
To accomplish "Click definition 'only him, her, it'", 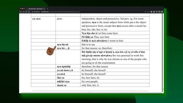I will (90, 85).
